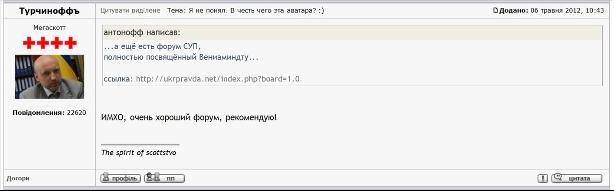Open the профіль button for Турчиноффъ

120,178
